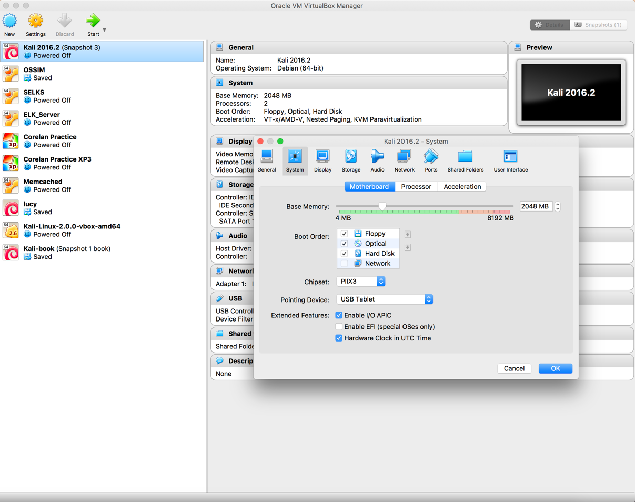This screenshot has width=635, height=502.
Task: Click the Storage section header in details
Action: [x=233, y=185]
